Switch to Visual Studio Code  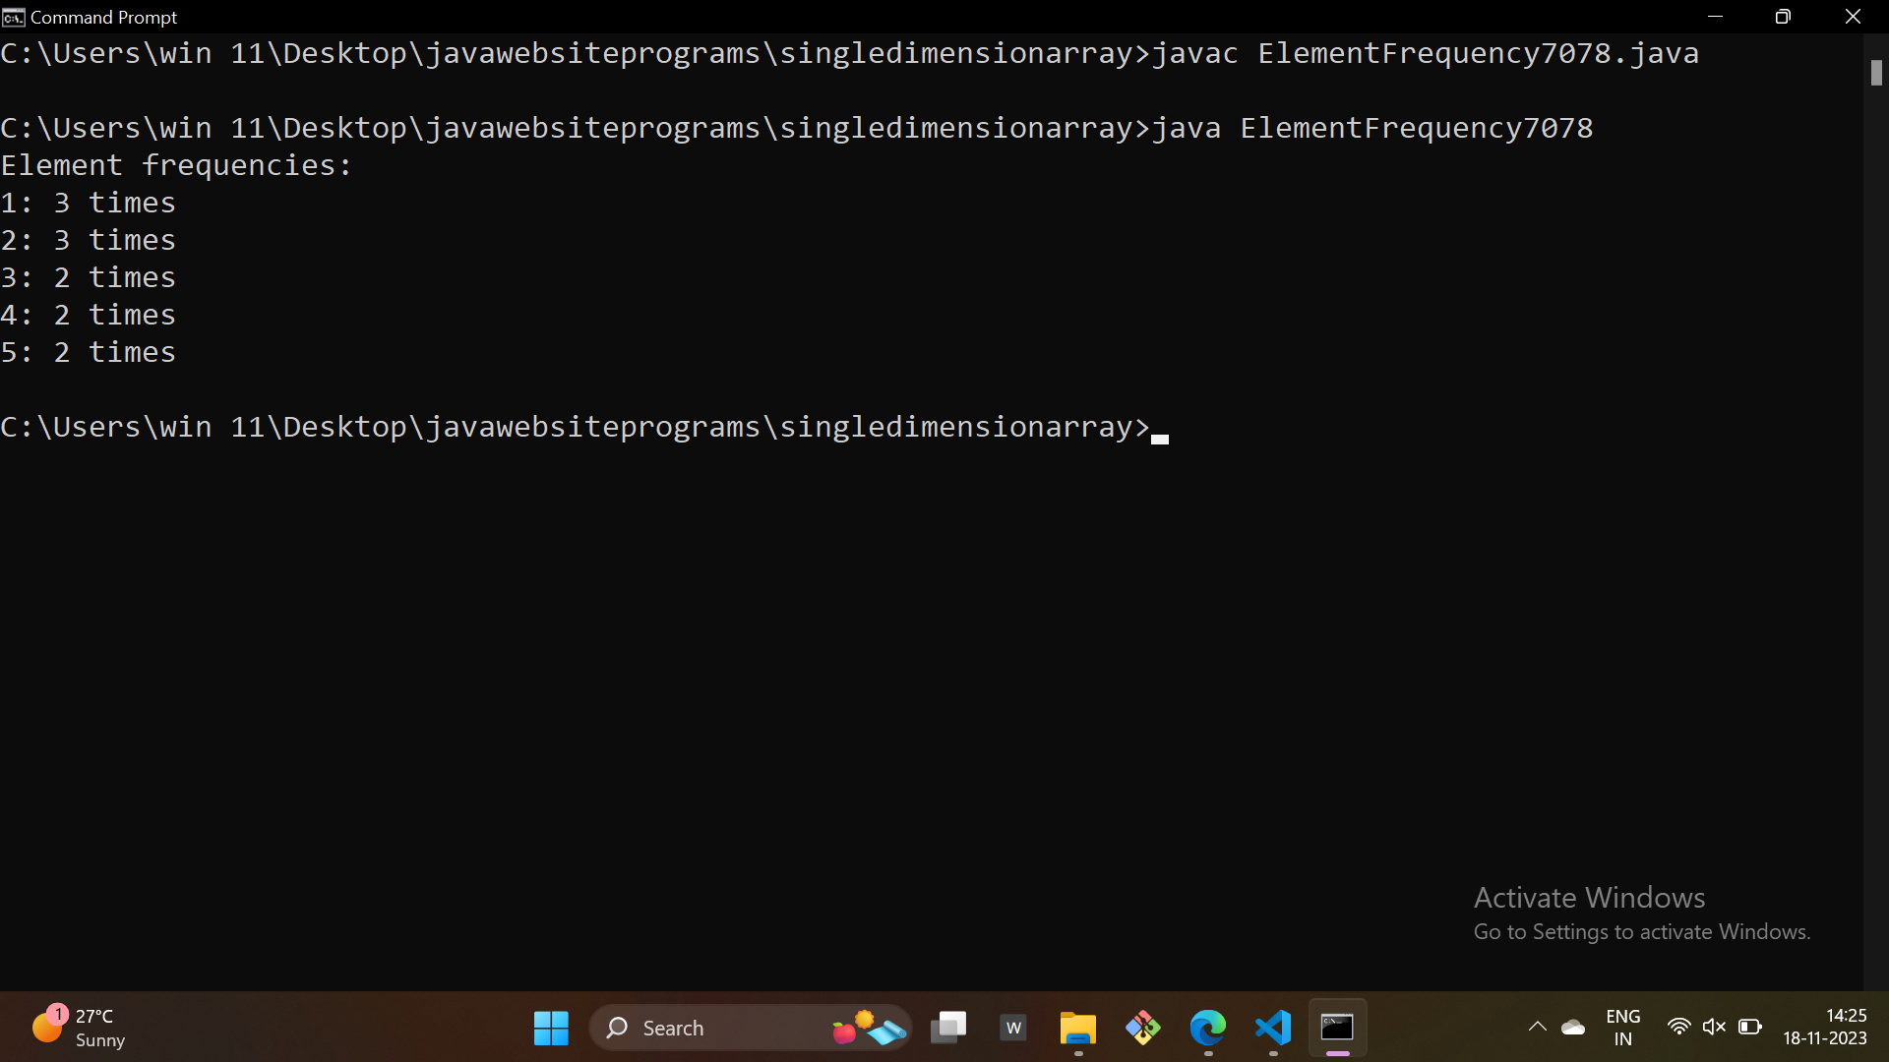click(x=1273, y=1028)
